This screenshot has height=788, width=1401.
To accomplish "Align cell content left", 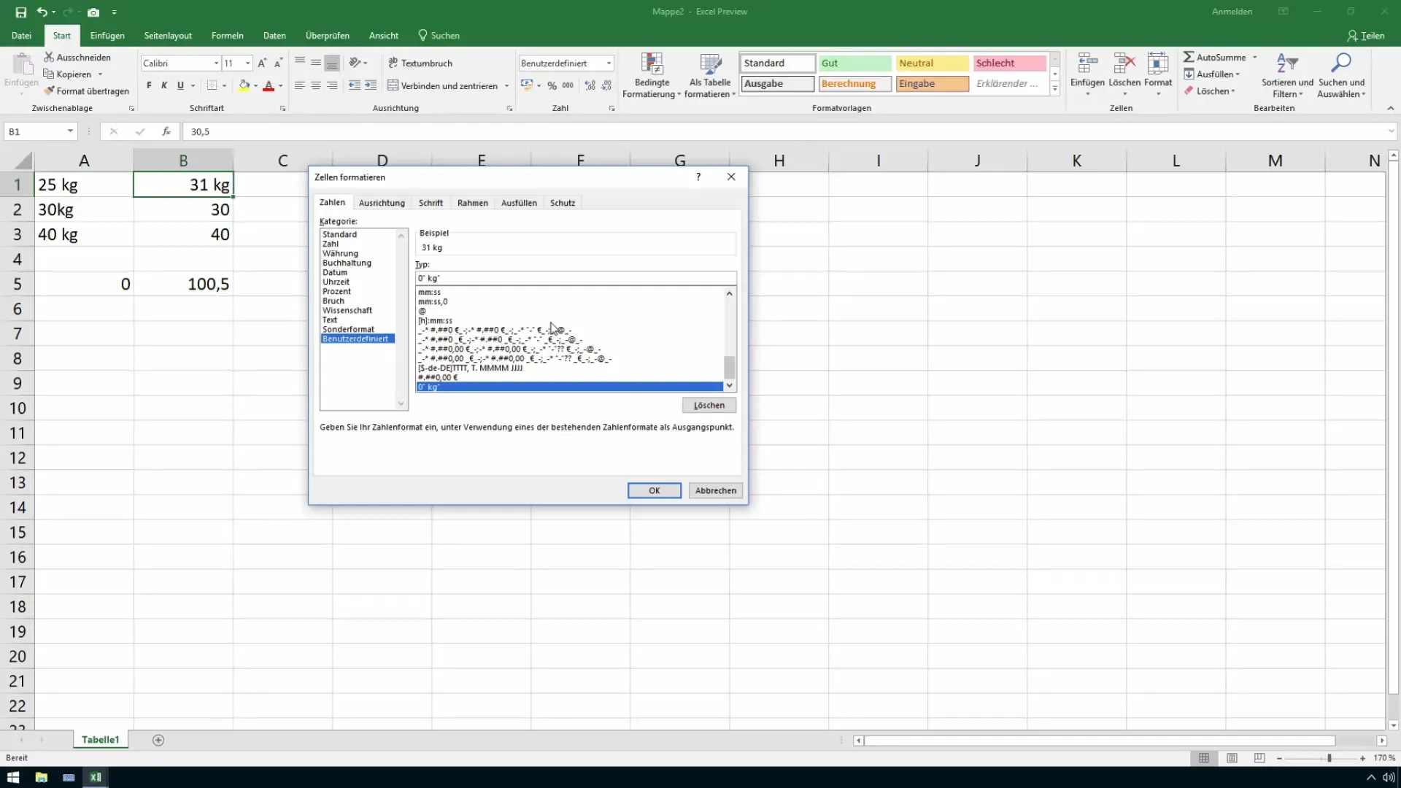I will [x=300, y=86].
